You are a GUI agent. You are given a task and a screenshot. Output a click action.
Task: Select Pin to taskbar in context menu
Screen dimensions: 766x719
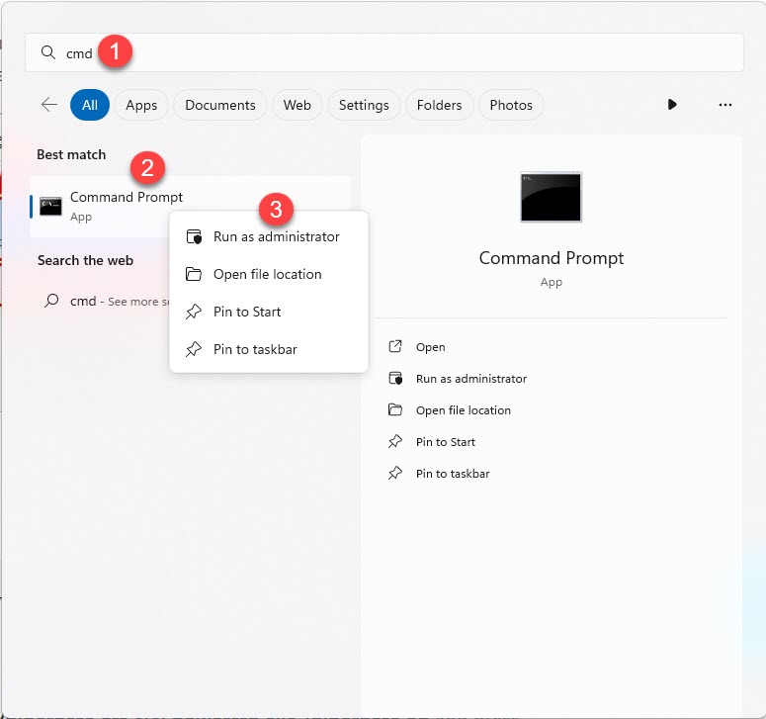[254, 350]
